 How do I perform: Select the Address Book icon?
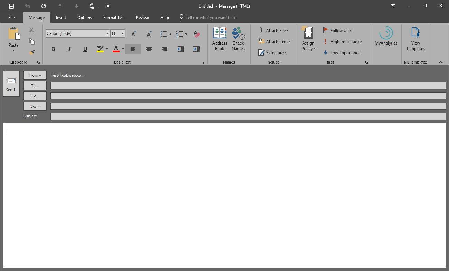pyautogui.click(x=220, y=39)
